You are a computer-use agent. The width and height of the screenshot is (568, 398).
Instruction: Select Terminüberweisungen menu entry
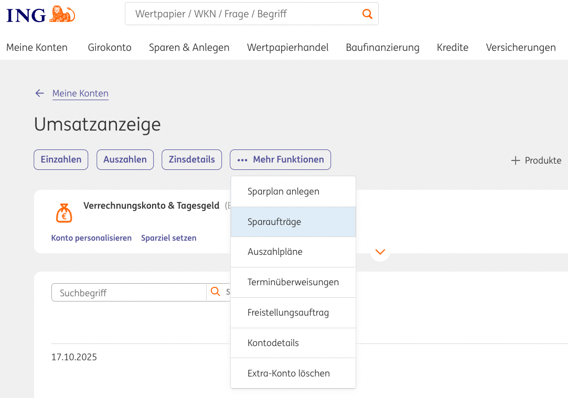pos(293,282)
